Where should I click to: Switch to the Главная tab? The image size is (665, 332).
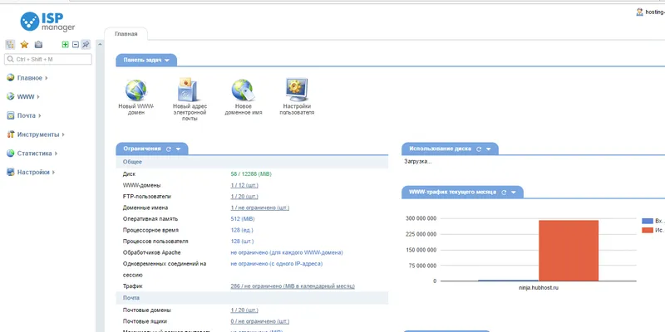[x=126, y=34]
